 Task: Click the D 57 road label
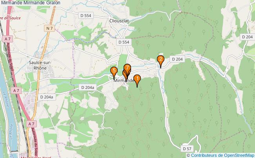pyautogui.click(x=187, y=149)
